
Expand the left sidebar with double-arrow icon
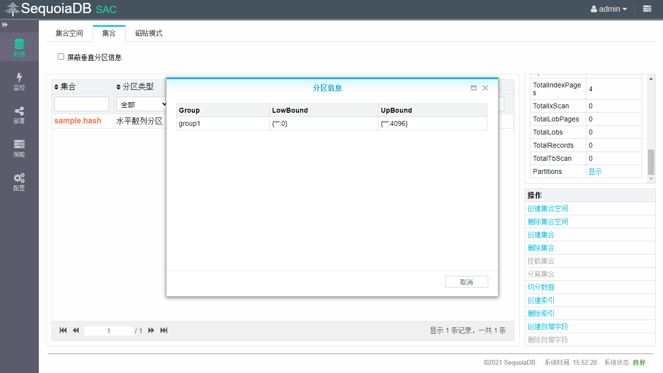click(5, 24)
